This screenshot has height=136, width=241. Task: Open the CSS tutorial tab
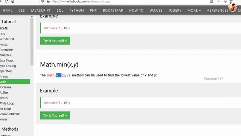(x=21, y=10)
